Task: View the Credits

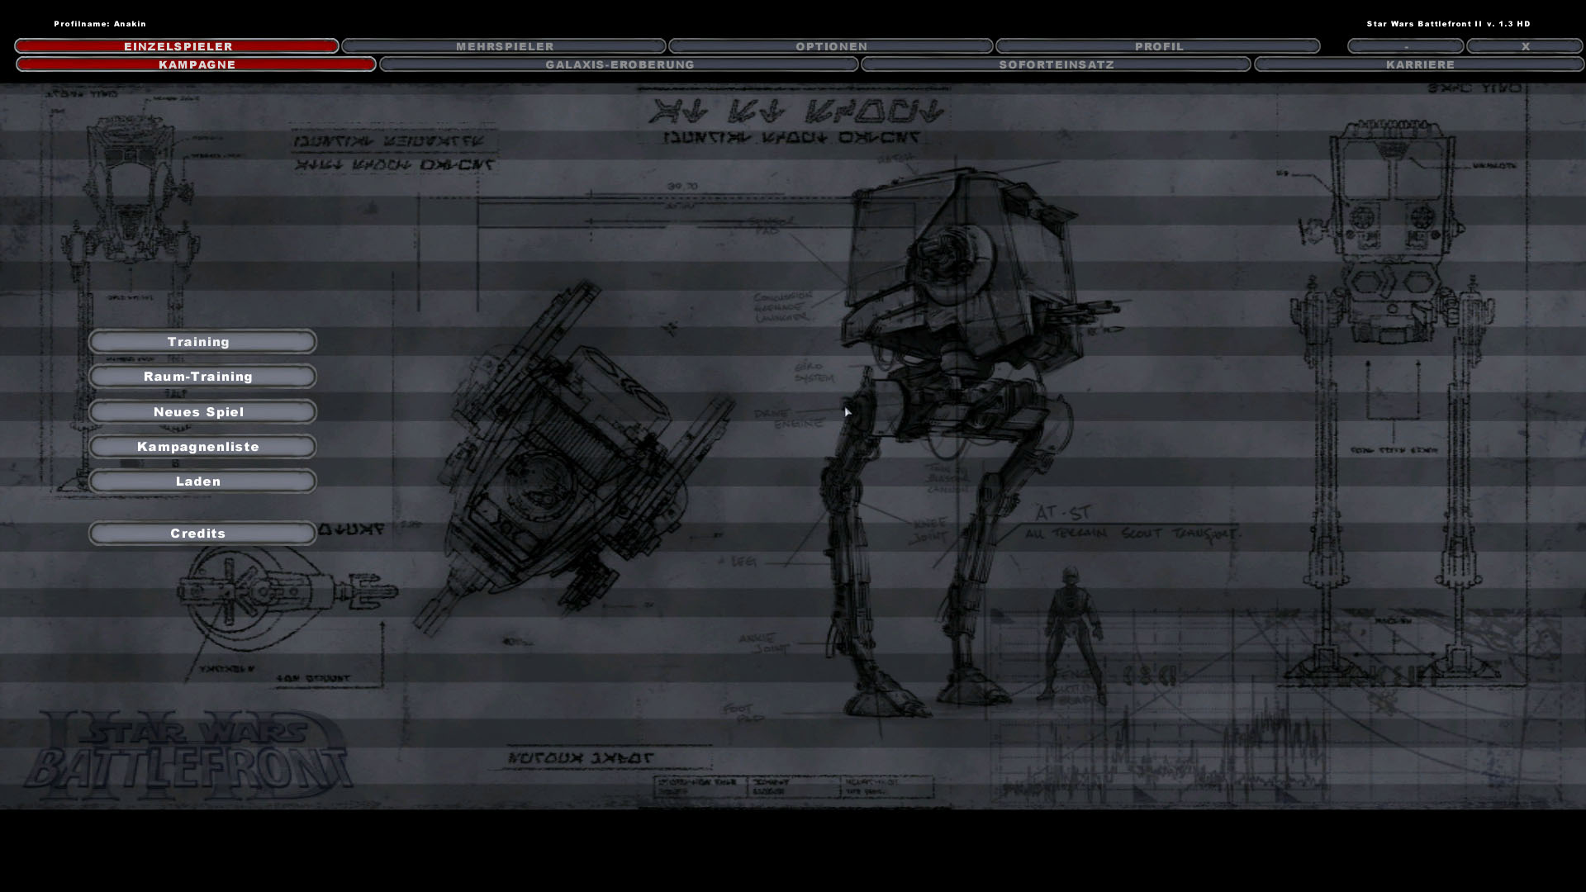Action: pos(202,534)
